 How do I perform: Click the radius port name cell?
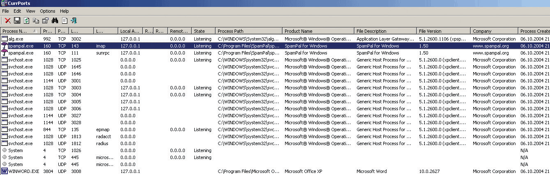(x=101, y=143)
